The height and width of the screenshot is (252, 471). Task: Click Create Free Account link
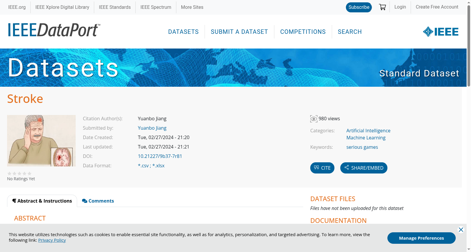pos(437,7)
